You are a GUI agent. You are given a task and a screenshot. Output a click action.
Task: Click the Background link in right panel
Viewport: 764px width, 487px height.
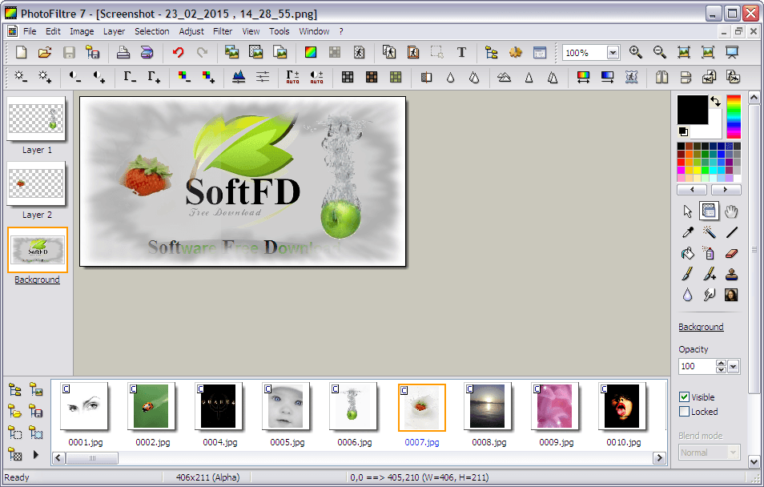(x=701, y=327)
